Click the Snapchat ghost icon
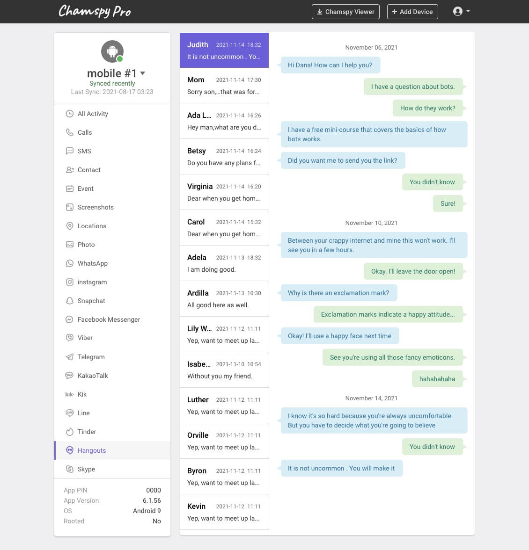Viewport: 529px width, 550px height. [69, 301]
